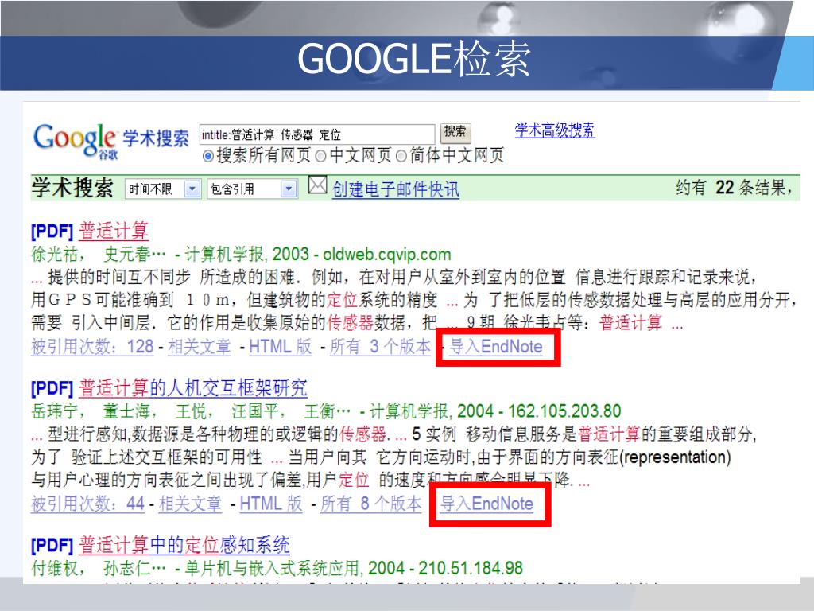The image size is (814, 611).
Task: Click the 162.105.203.80 source text
Action: point(564,411)
